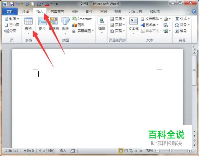
Task: Switch to the 引用 References tab
Action: tap(75, 11)
